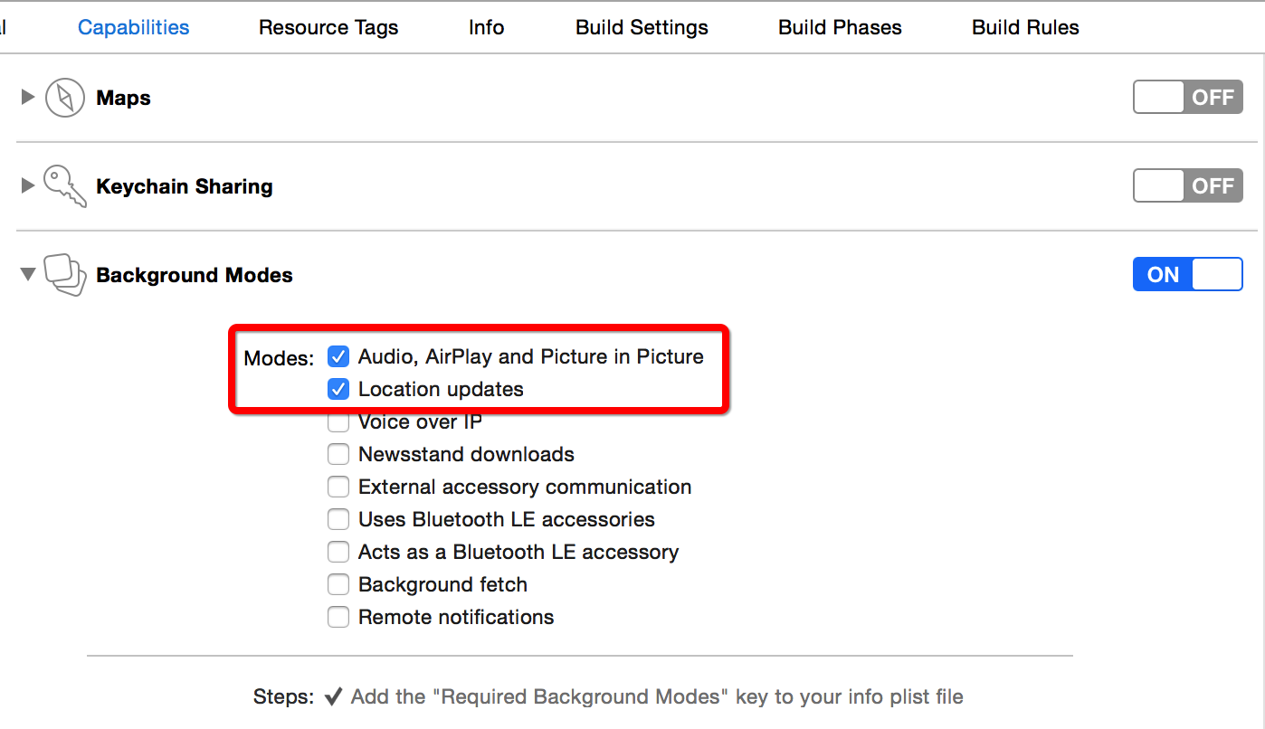The width and height of the screenshot is (1265, 729).
Task: Enable the Keychain Sharing switch
Action: click(x=1187, y=186)
